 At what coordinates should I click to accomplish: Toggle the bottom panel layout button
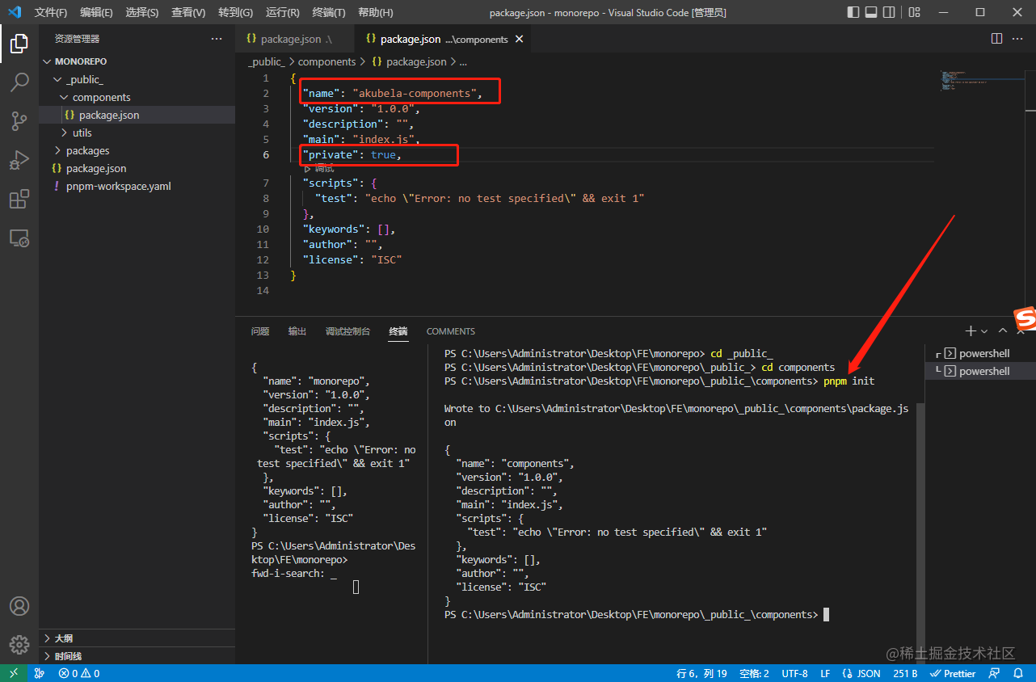[x=871, y=12]
